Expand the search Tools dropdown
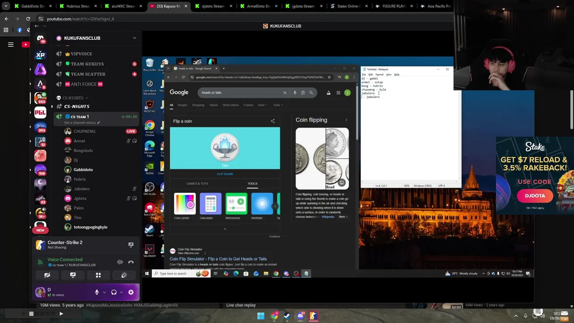The image size is (574, 323). pos(278,105)
